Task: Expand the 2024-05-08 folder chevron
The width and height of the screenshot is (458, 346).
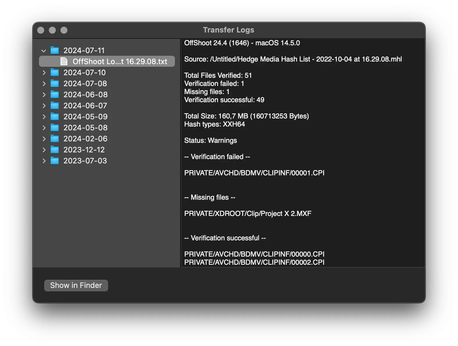Action: (x=44, y=128)
